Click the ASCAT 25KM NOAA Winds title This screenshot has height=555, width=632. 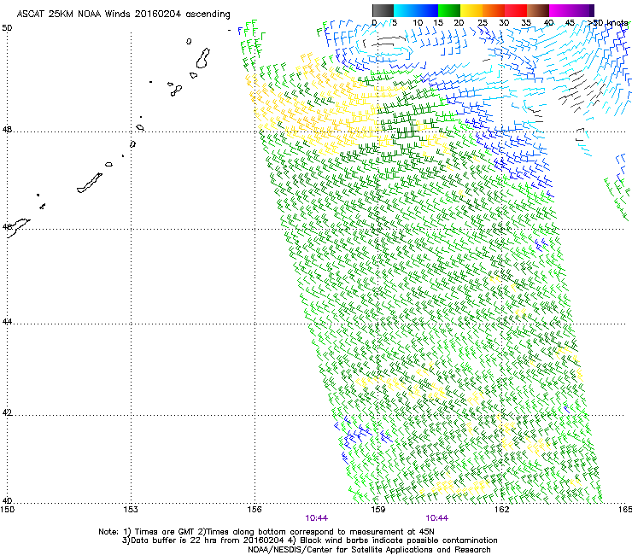[123, 15]
